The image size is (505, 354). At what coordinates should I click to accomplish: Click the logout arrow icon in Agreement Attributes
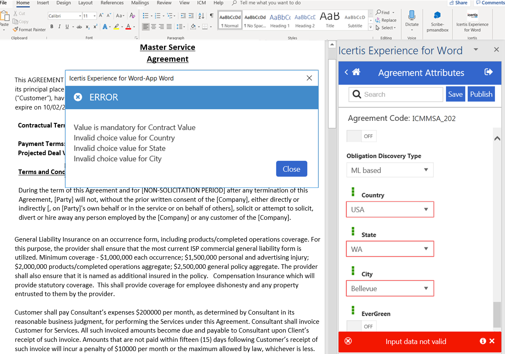tap(488, 72)
